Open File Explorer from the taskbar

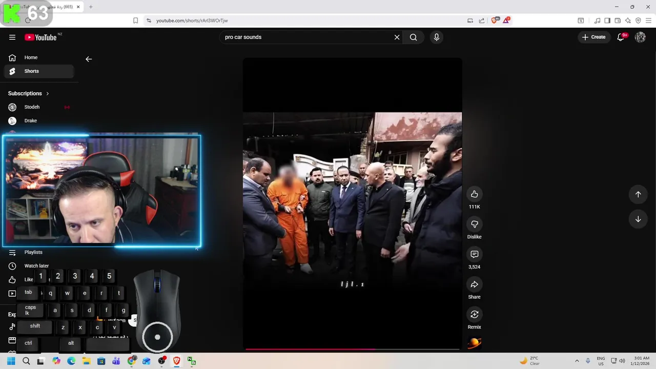[x=86, y=361]
